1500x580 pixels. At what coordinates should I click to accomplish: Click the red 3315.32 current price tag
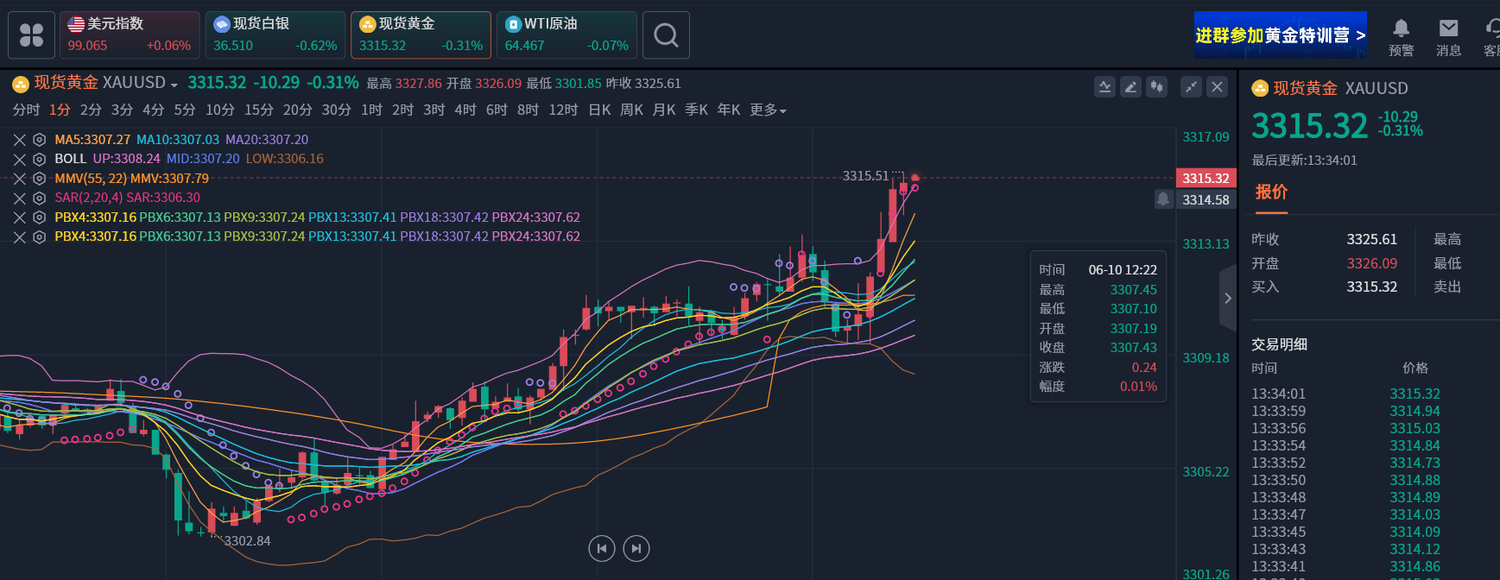[x=1206, y=179]
